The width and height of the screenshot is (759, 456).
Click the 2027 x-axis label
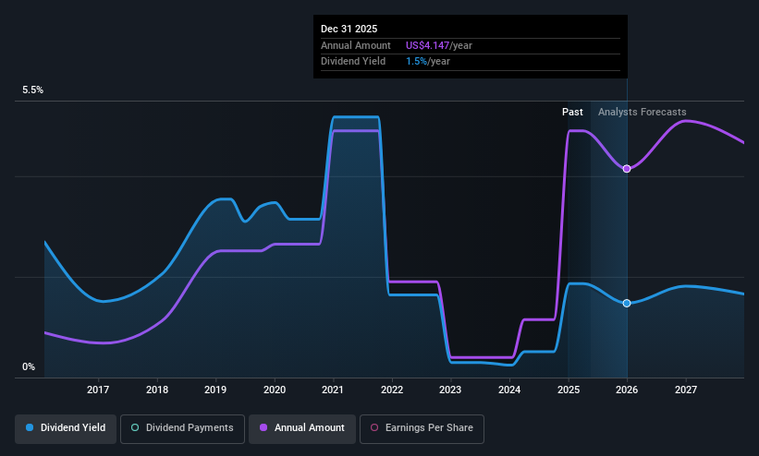click(x=686, y=390)
